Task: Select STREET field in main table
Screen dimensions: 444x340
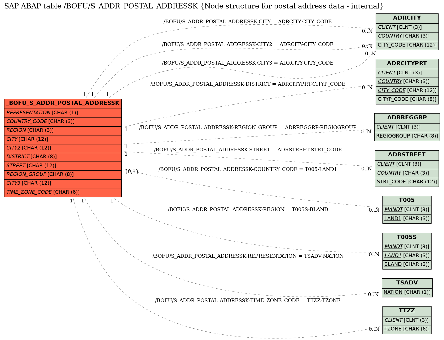Action: 63,166
